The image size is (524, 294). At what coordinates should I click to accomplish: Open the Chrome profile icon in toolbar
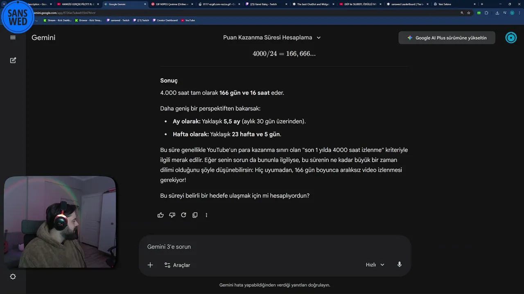[x=512, y=13]
